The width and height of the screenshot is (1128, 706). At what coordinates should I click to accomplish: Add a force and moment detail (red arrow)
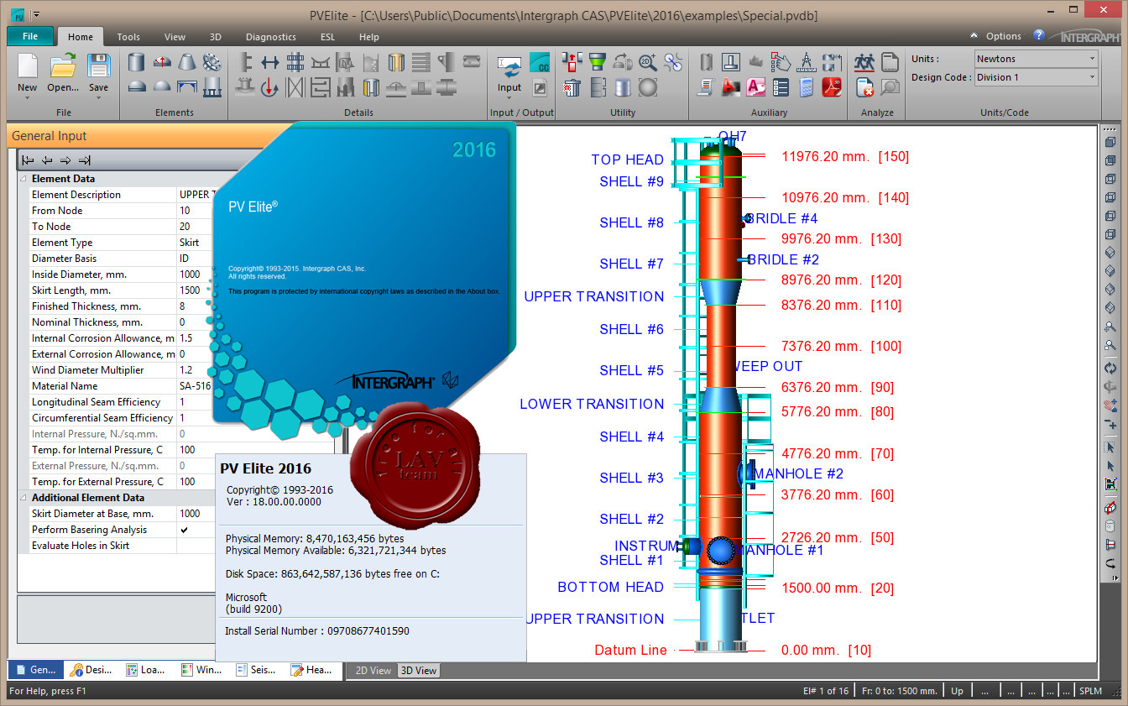click(269, 86)
